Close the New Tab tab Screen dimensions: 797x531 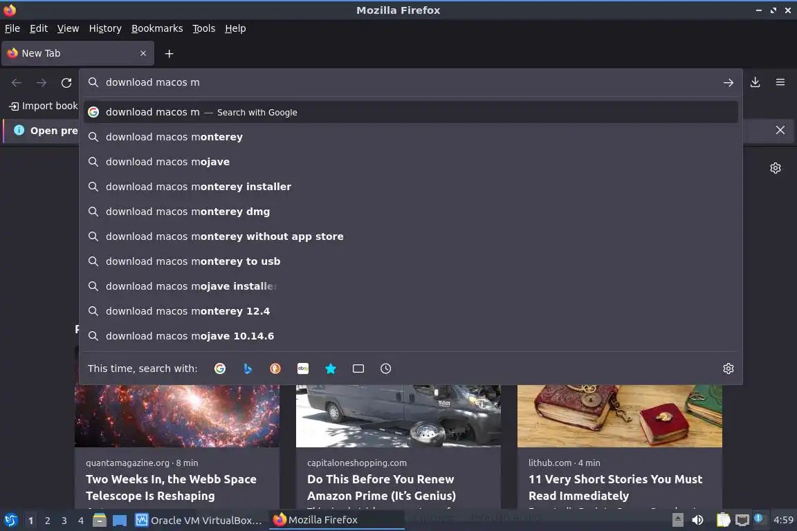(143, 53)
